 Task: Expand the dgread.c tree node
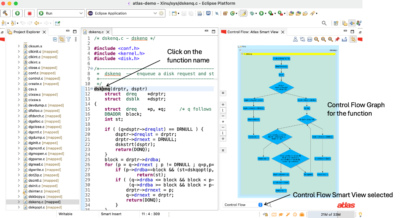click(x=19, y=164)
